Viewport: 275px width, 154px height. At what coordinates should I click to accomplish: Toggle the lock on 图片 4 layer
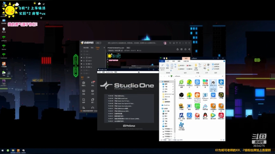click(84, 67)
